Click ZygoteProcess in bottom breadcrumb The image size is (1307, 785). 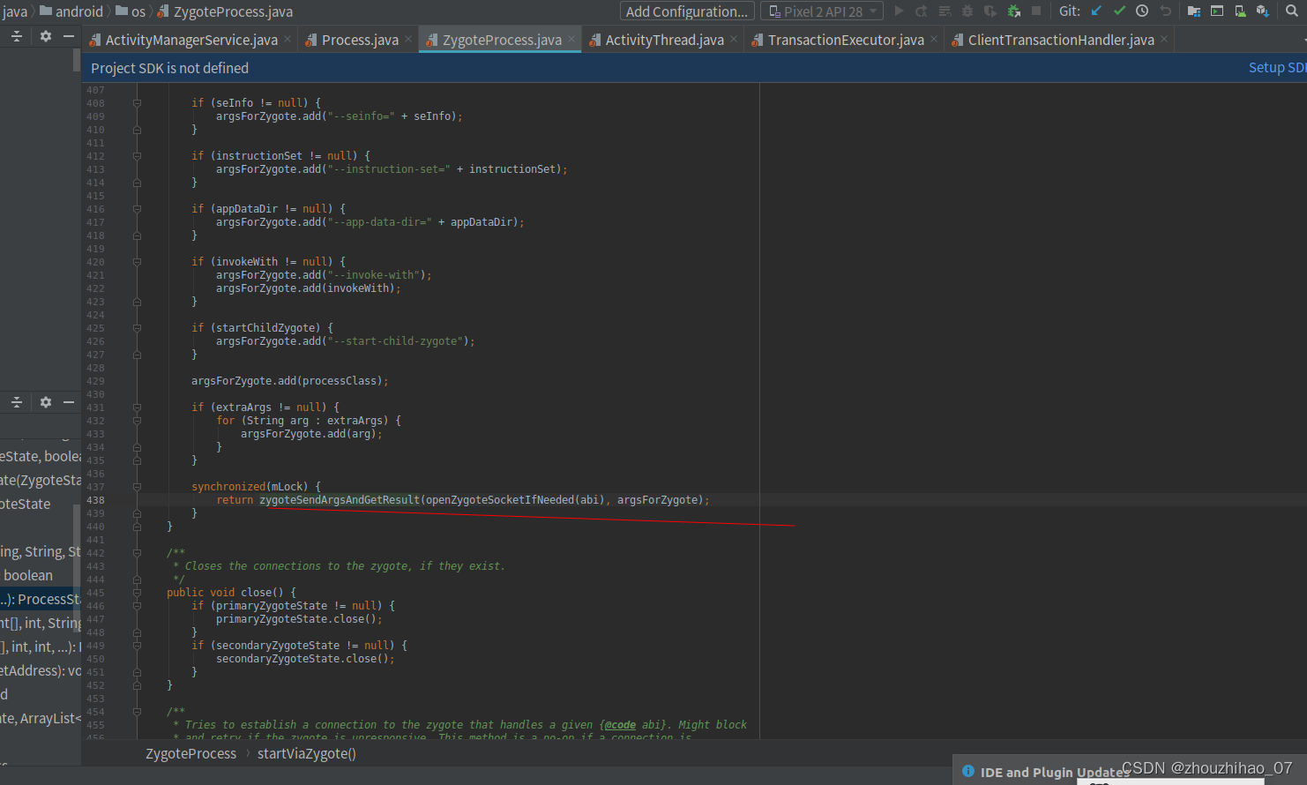190,753
